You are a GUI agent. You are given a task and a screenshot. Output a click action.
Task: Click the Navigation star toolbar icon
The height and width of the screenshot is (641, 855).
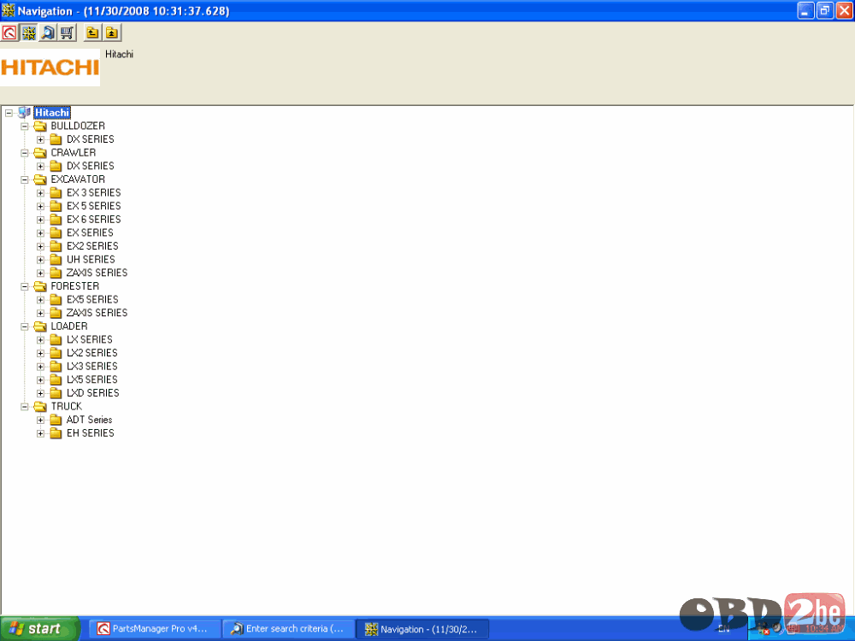[29, 33]
